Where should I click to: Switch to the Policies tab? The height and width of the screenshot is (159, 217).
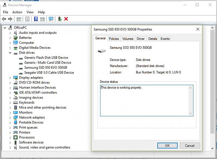[114, 39]
